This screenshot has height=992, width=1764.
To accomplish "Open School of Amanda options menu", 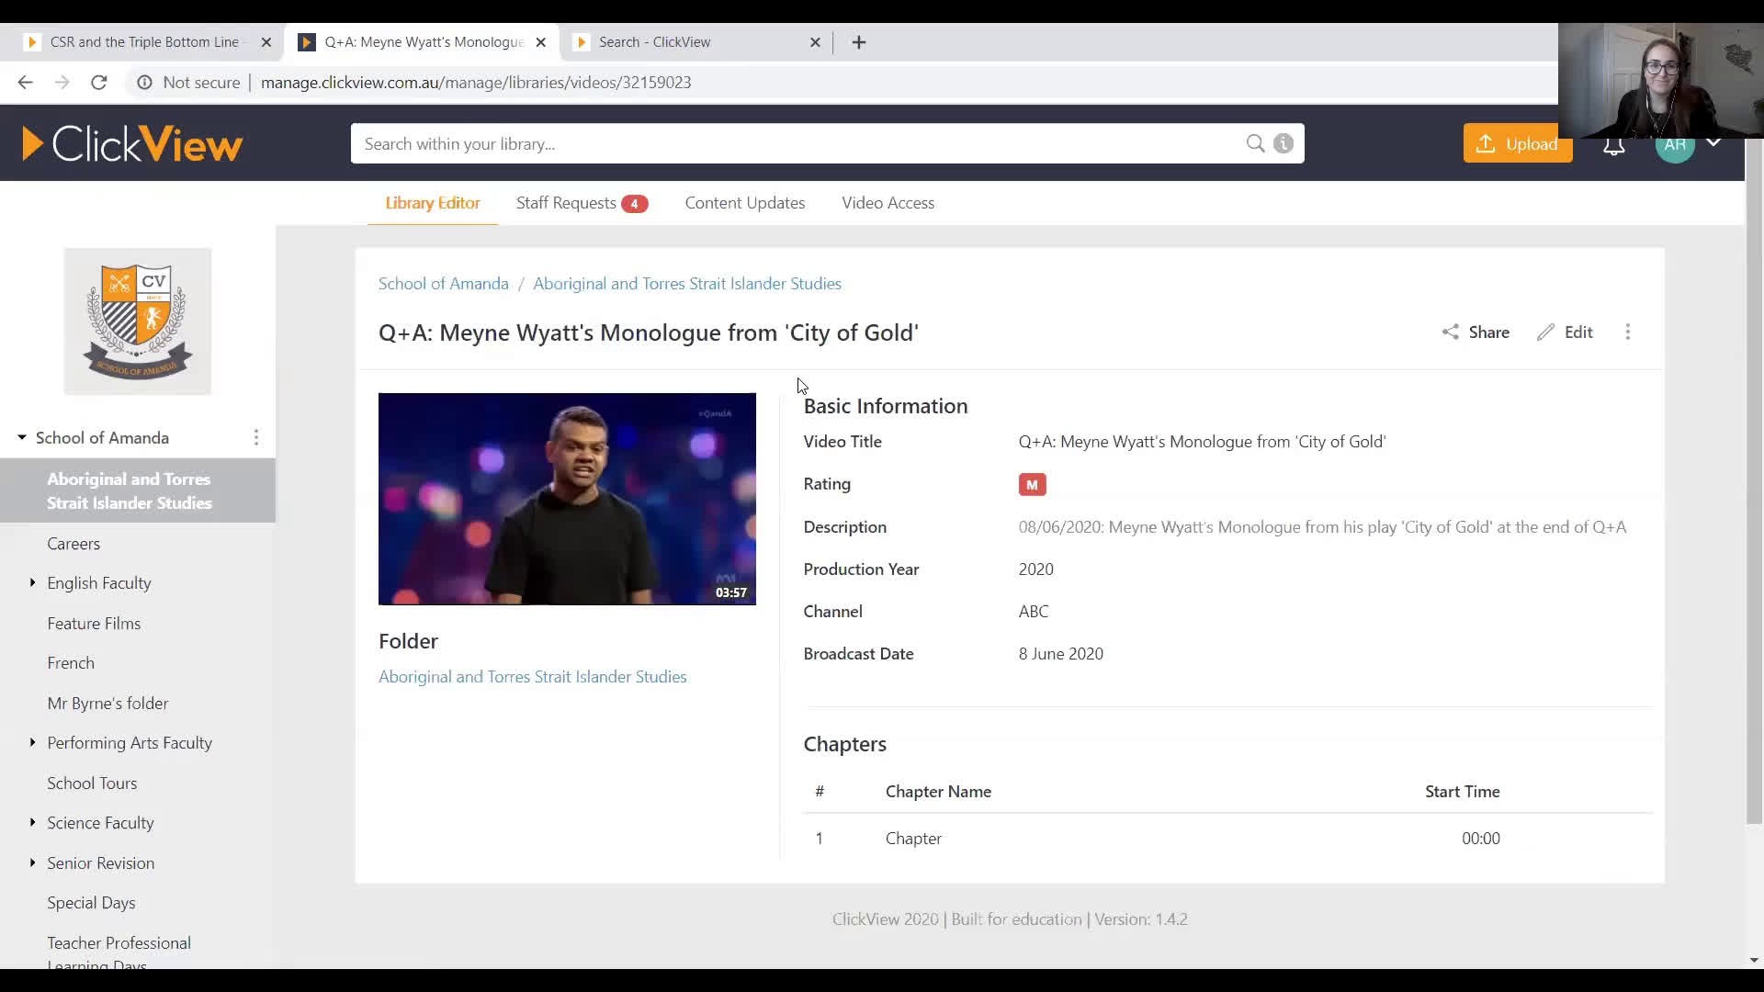I will tap(256, 438).
